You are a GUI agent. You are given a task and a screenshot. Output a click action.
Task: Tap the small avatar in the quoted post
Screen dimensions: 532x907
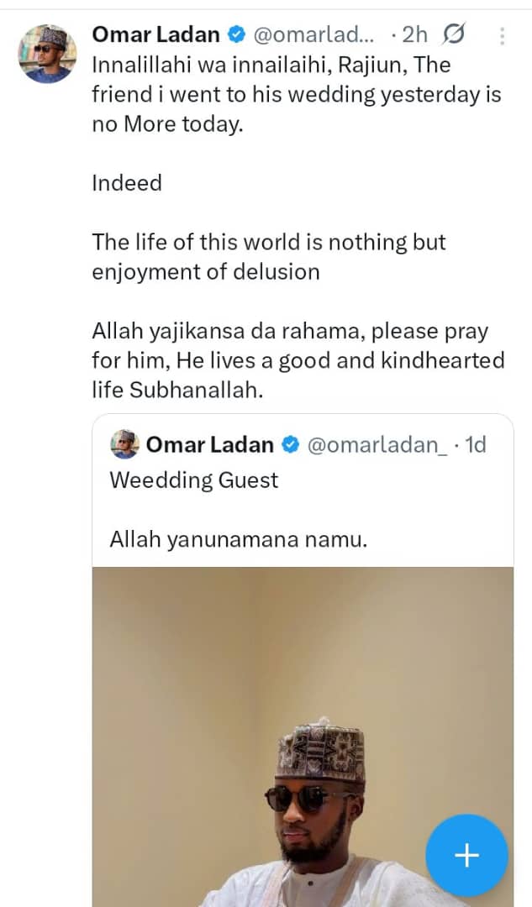[x=124, y=444]
